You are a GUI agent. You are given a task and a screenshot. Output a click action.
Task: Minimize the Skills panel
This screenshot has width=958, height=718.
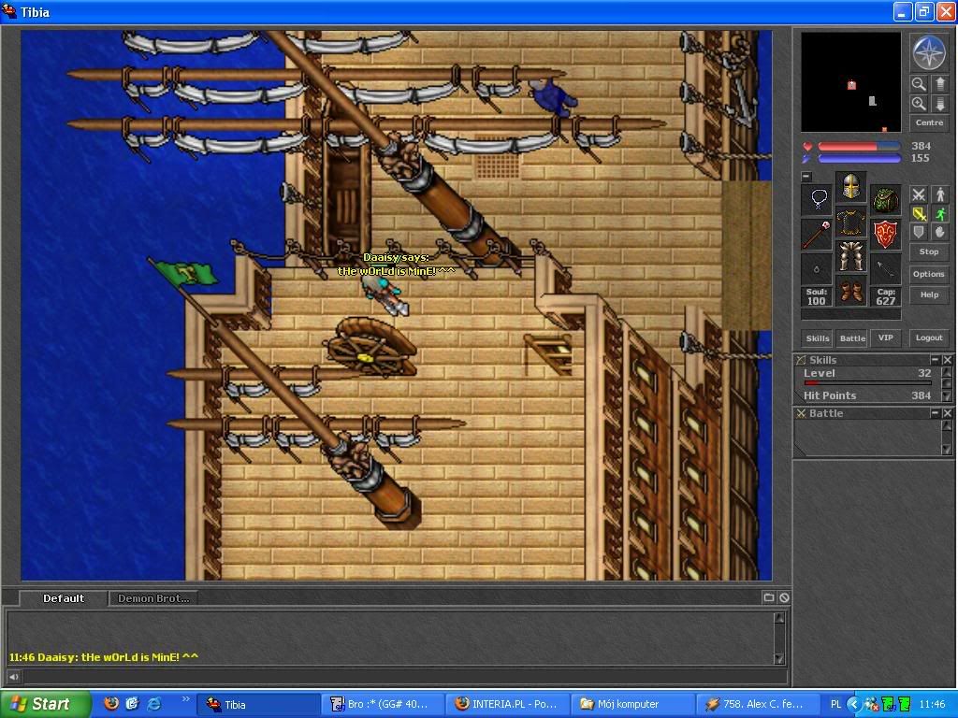(x=935, y=360)
